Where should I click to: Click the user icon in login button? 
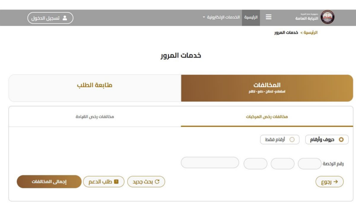tap(65, 18)
